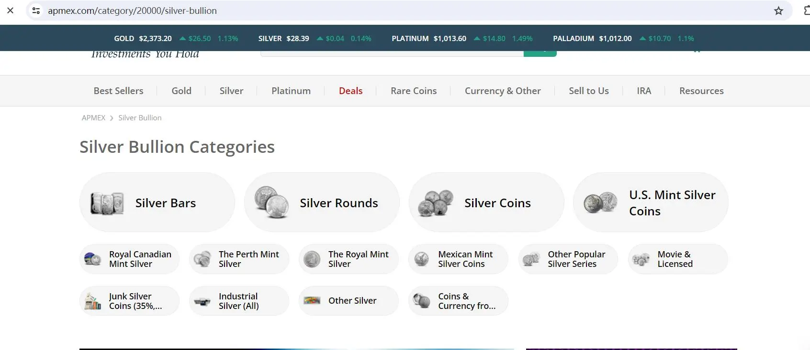The width and height of the screenshot is (810, 350).
Task: Open the Other Silver category
Action: (x=349, y=301)
